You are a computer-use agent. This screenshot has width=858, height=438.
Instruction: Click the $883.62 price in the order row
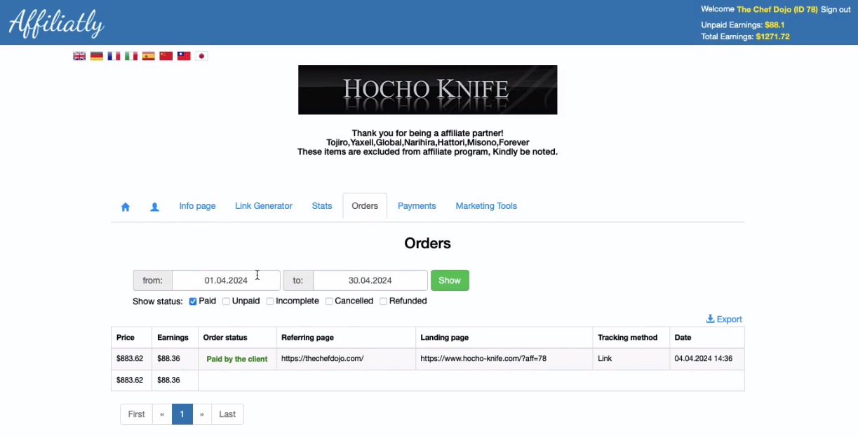pyautogui.click(x=130, y=359)
